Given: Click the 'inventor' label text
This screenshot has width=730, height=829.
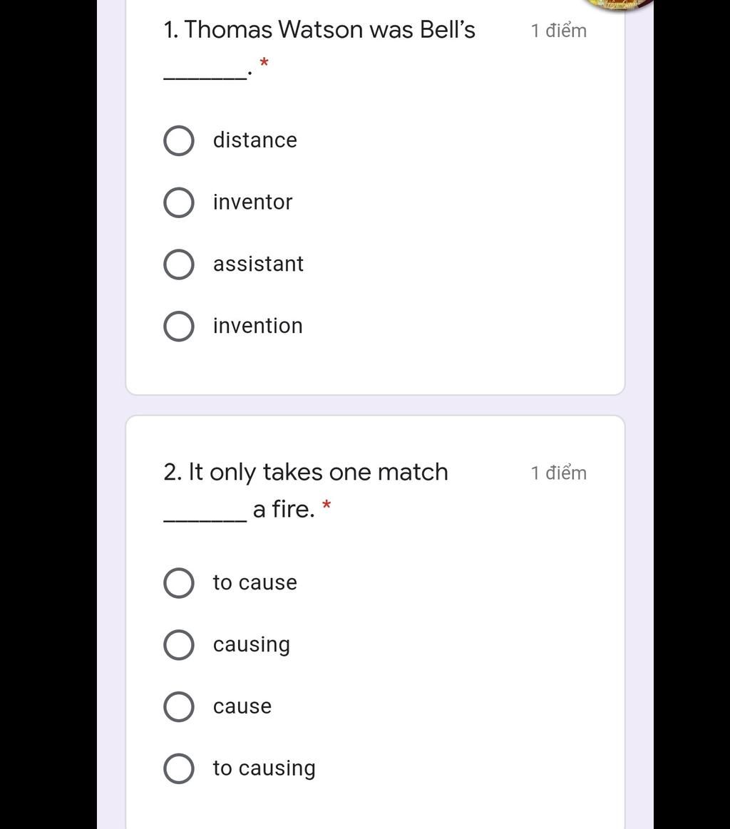Looking at the screenshot, I should (252, 202).
